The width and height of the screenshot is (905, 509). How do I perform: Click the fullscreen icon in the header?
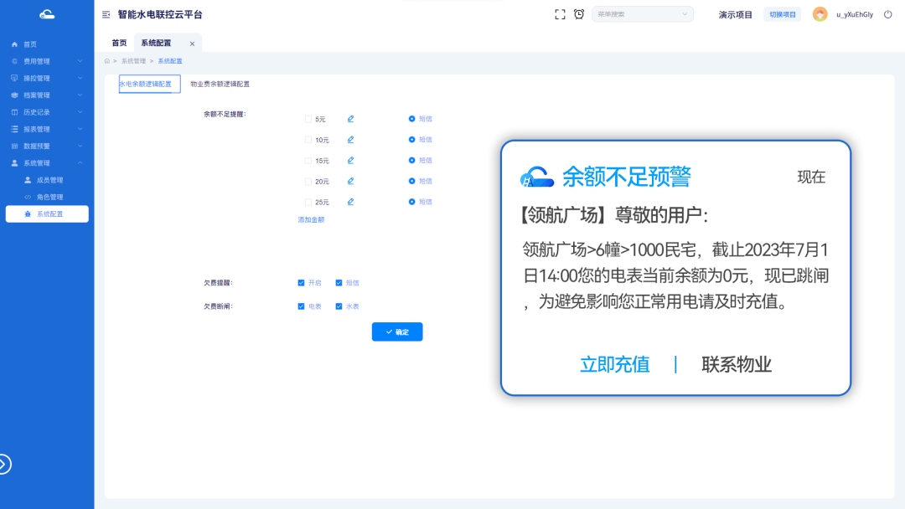(x=560, y=13)
